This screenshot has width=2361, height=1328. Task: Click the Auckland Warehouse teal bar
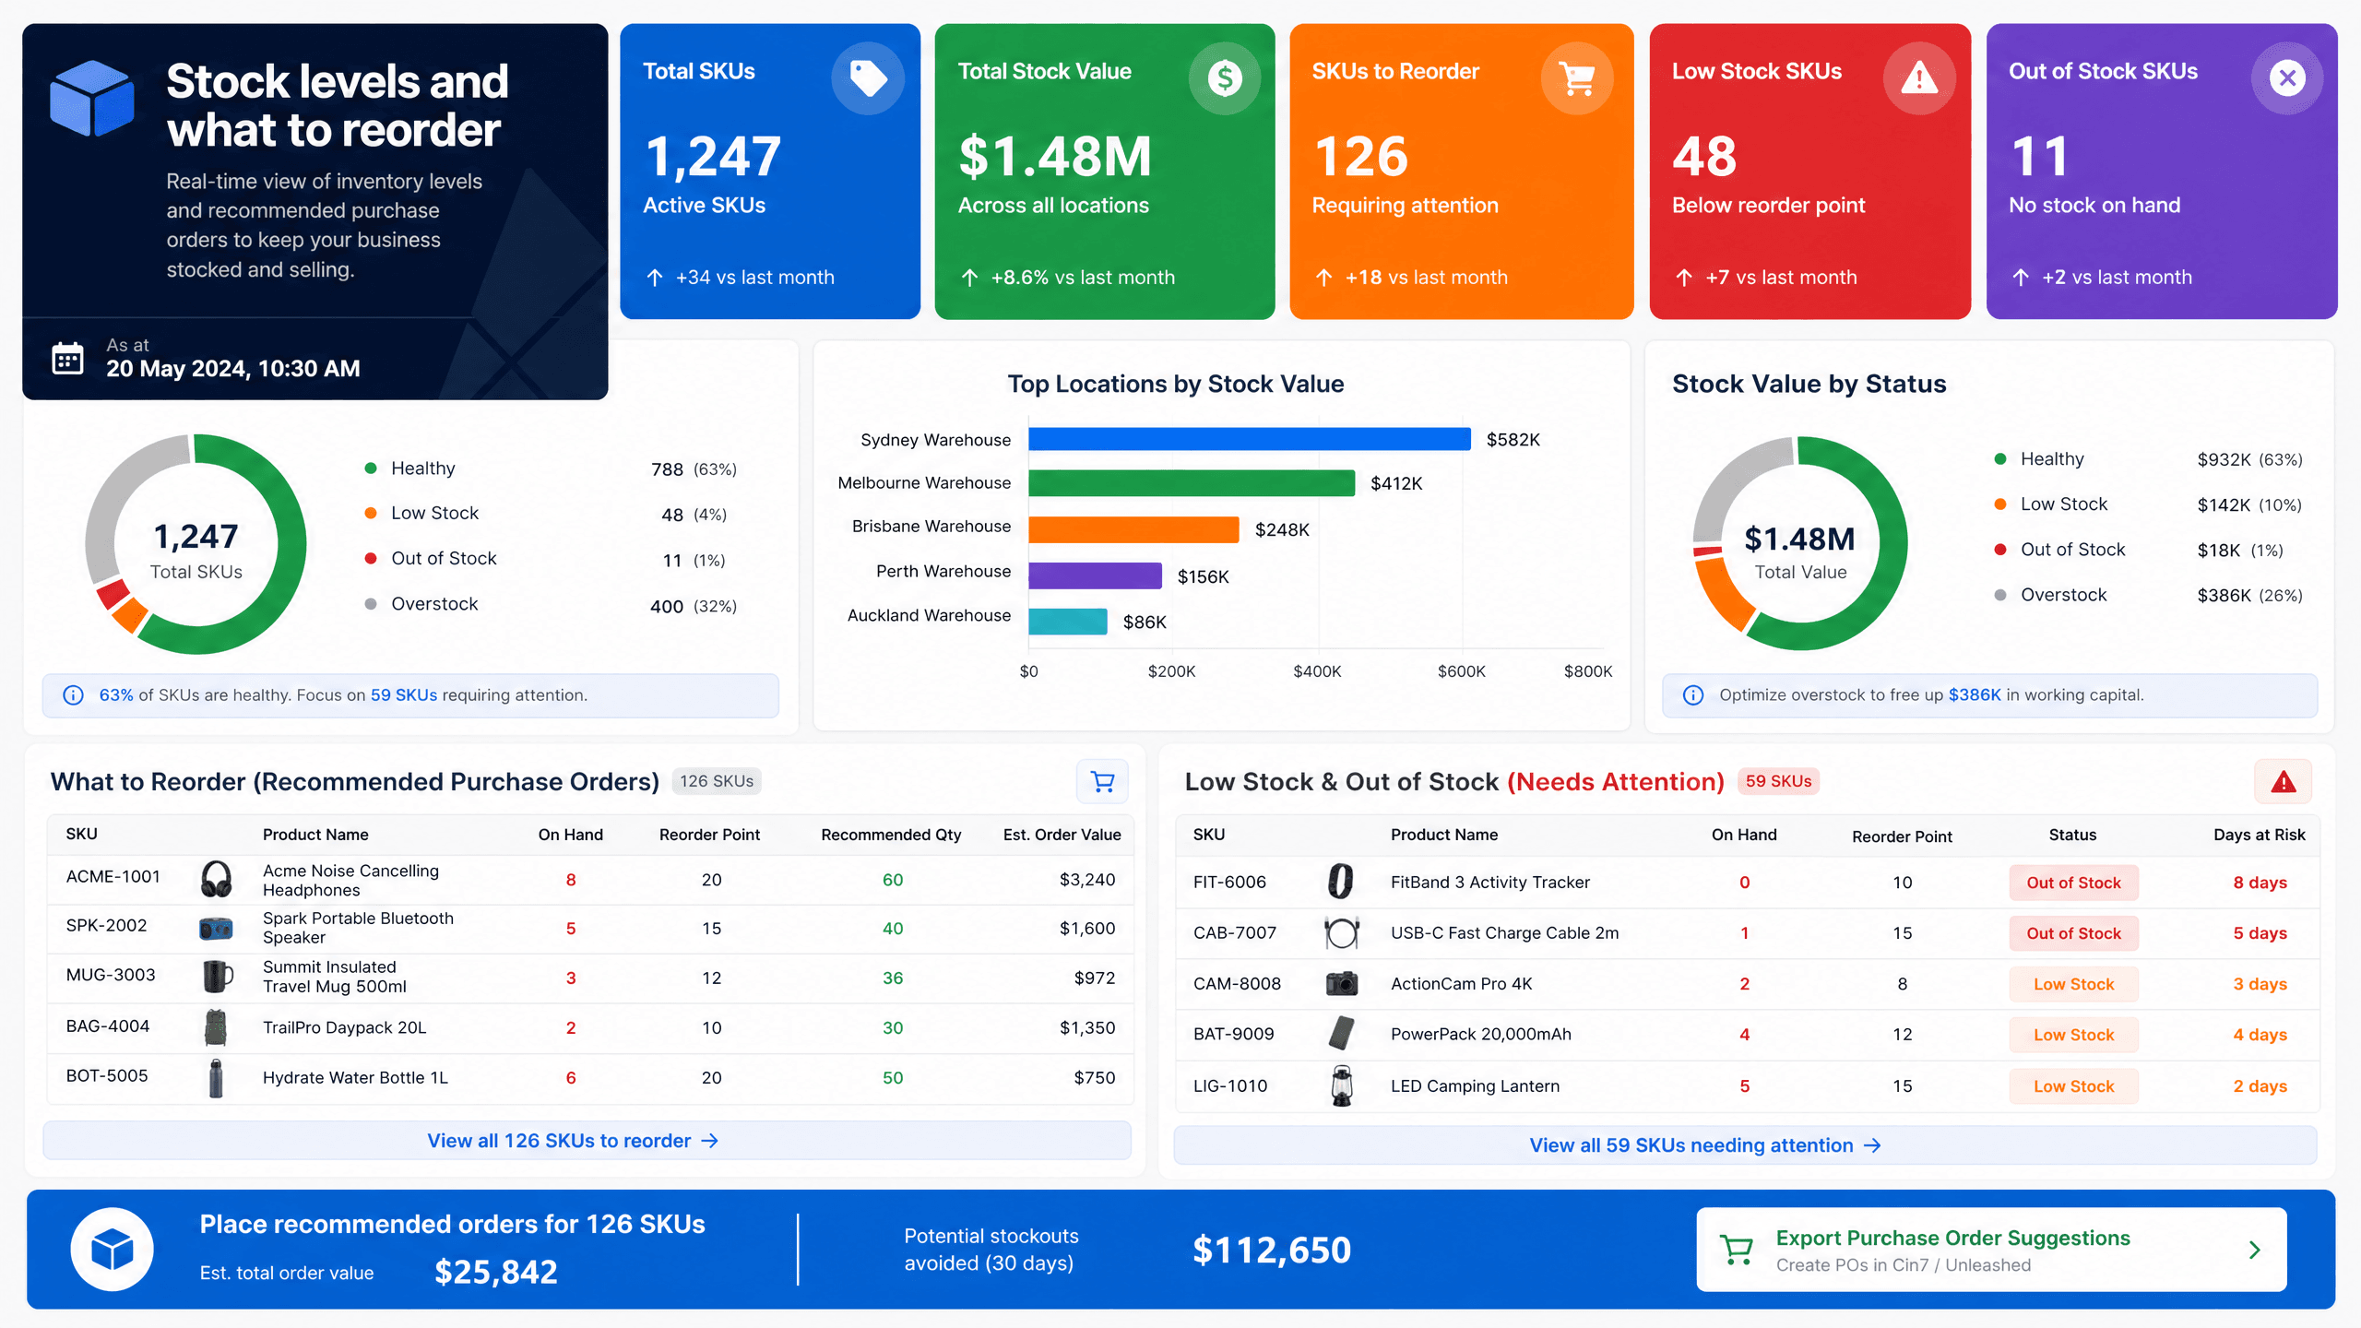pos(1067,622)
